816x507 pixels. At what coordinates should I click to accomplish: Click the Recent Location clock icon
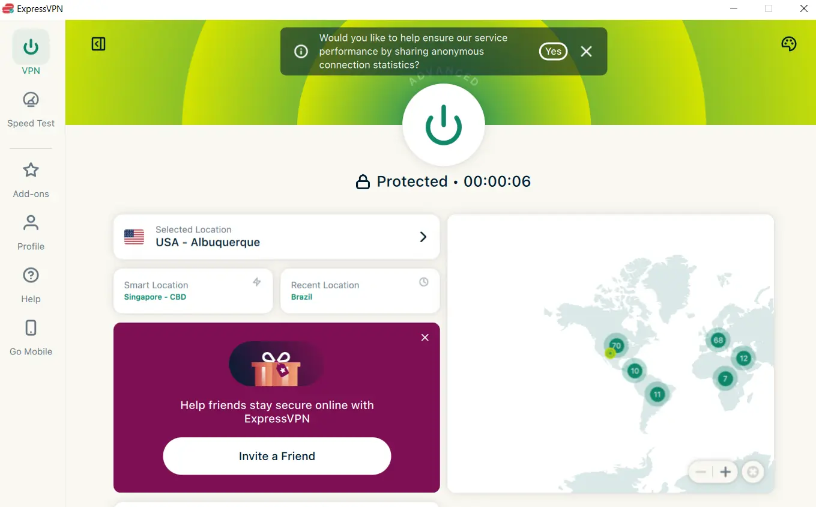tap(424, 282)
